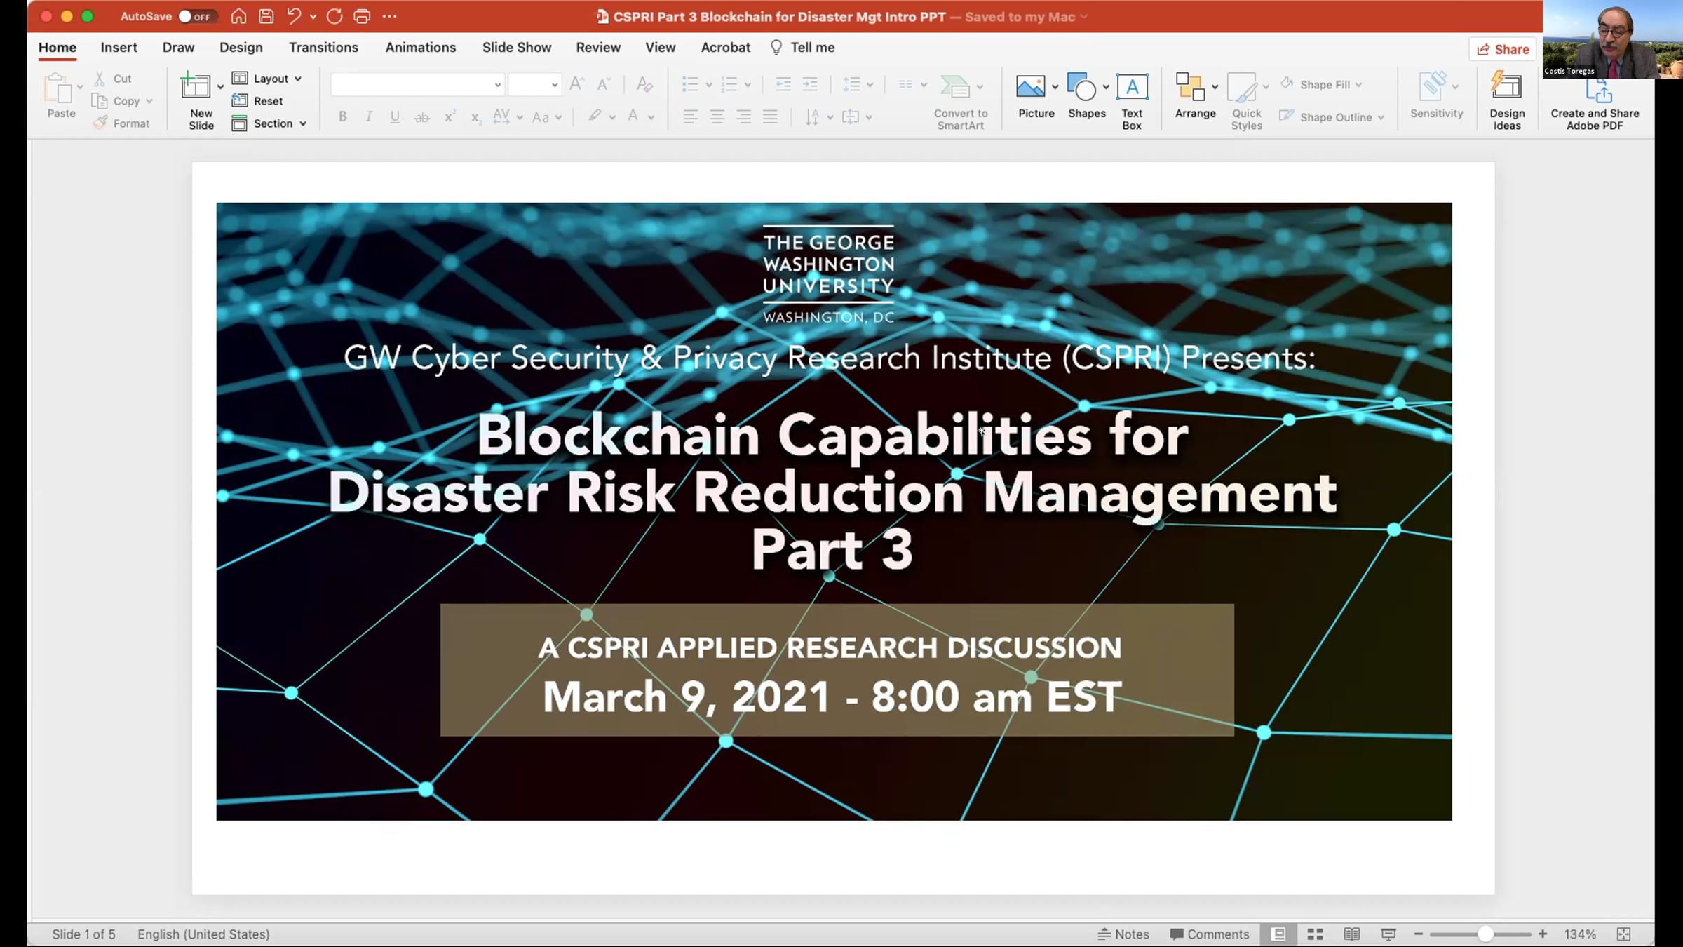Viewport: 1683px width, 947px height.
Task: Click the 'March 9, 2021 - 8:00 am EST' text
Action: pyautogui.click(x=832, y=697)
